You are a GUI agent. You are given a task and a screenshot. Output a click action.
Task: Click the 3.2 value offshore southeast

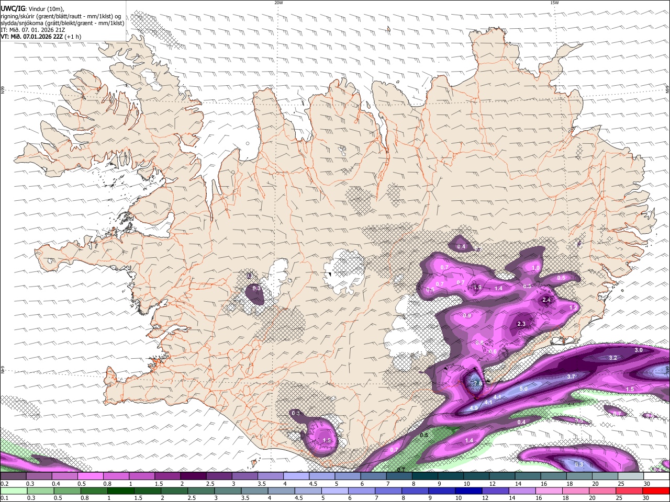[x=613, y=358]
